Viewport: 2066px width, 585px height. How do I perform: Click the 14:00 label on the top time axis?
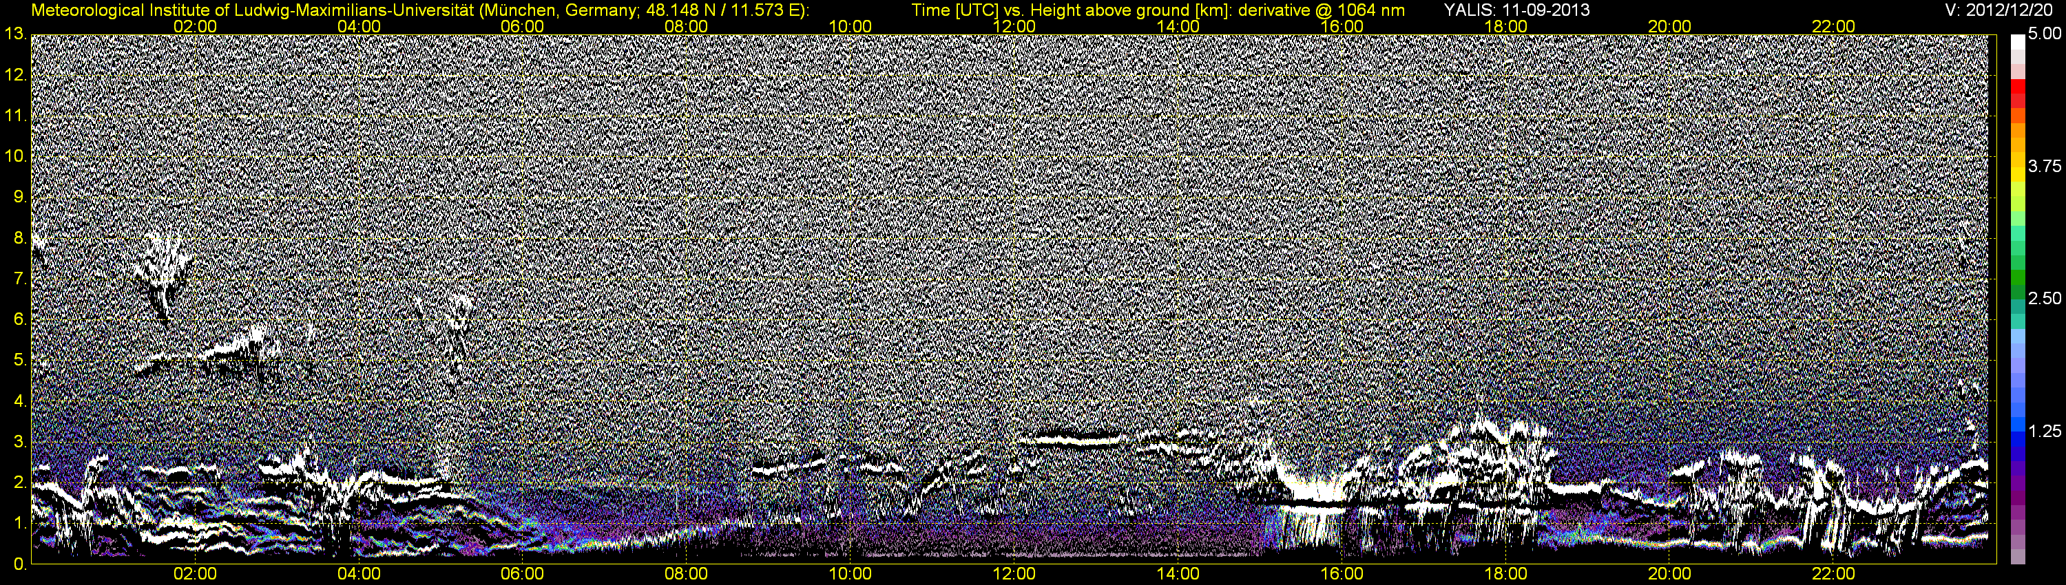tap(1178, 26)
